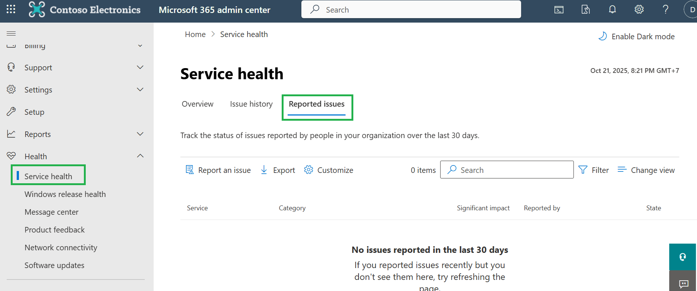Click the Microsoft 365 admin center title
Viewport: 697px width, 291px height.
tap(215, 10)
